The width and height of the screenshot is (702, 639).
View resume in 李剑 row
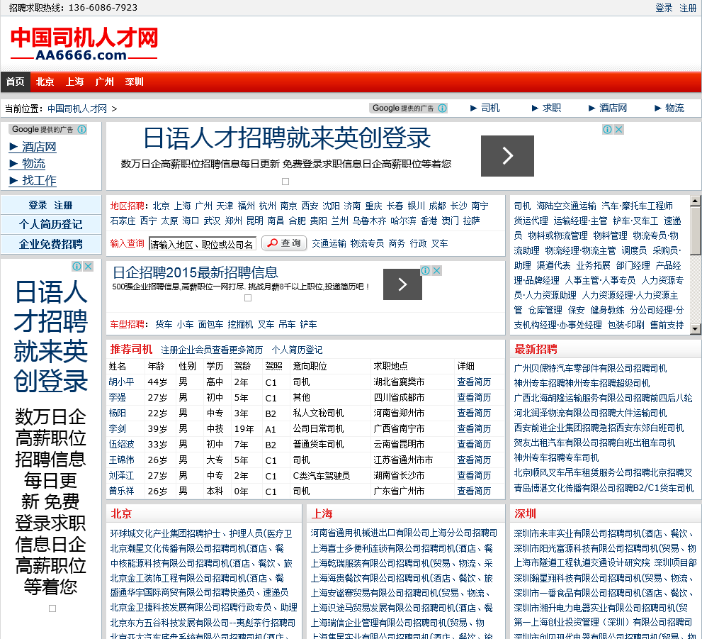coord(474,428)
